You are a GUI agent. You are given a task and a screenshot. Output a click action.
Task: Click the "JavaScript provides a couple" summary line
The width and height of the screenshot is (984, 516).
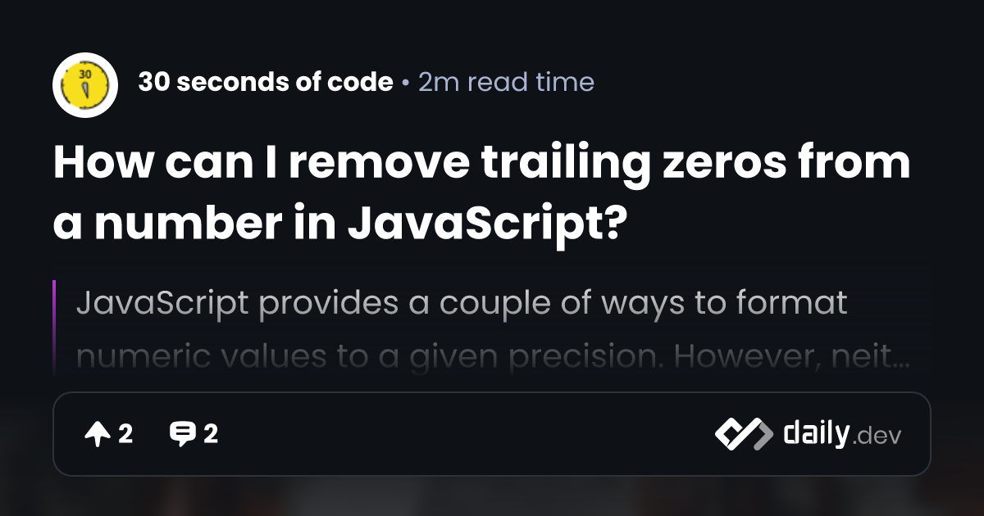pos(462,304)
